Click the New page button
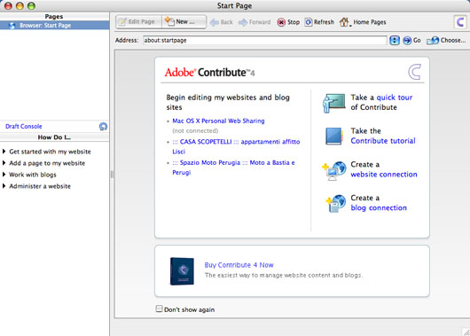 point(184,22)
